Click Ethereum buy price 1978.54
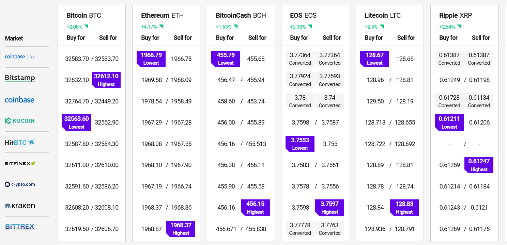The width and height of the screenshot is (507, 245). (152, 101)
